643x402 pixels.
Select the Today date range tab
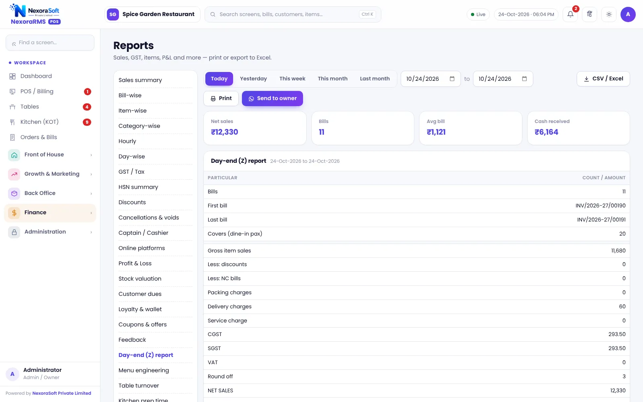[219, 79]
